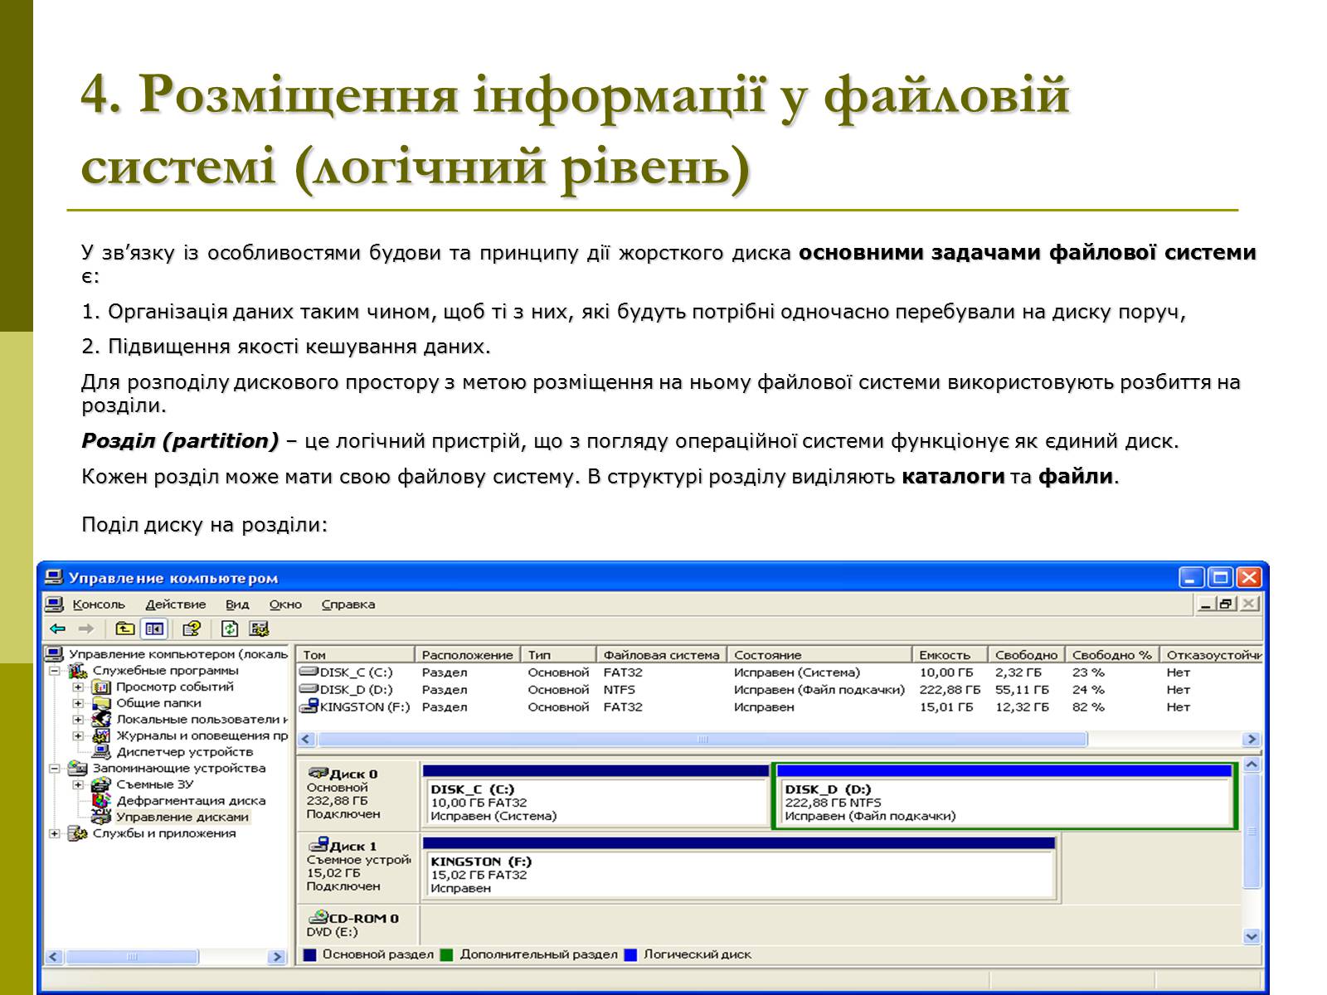This screenshot has width=1327, height=995.
Task: Select the Съемные ЗУ icon
Action: [x=101, y=784]
